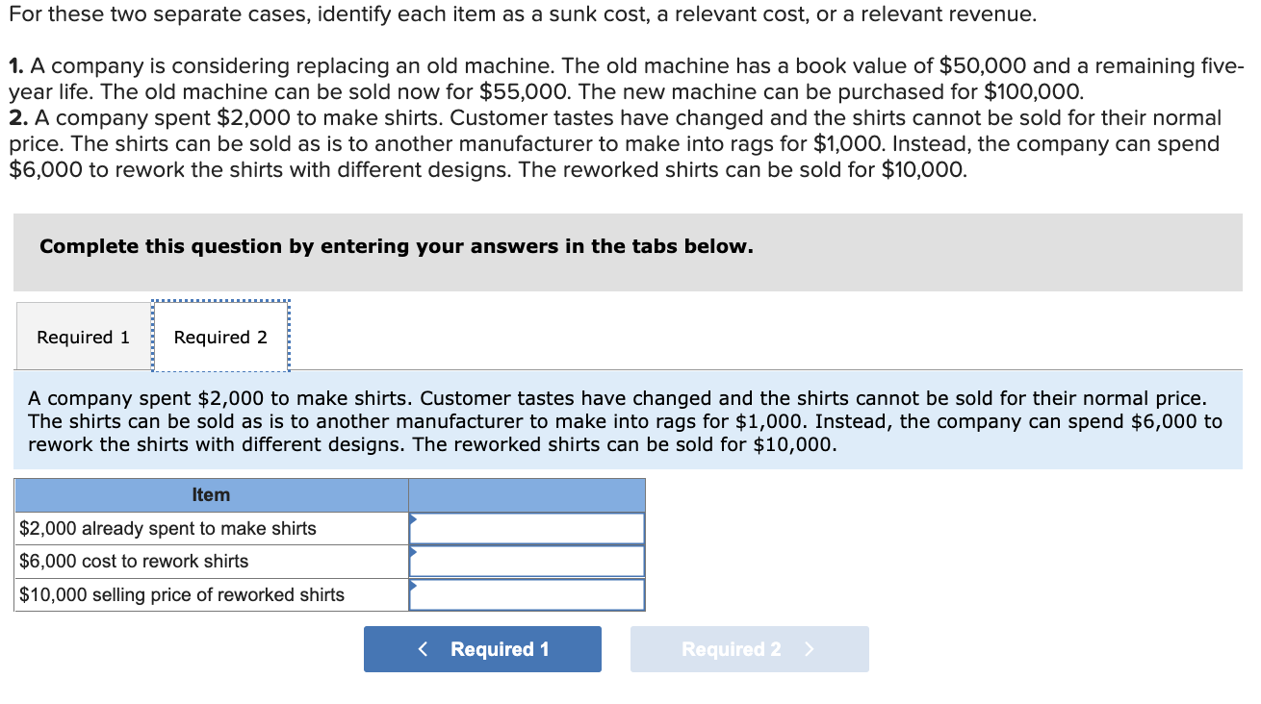
Task: Click the grayed-out Required 2 button
Action: tap(750, 648)
